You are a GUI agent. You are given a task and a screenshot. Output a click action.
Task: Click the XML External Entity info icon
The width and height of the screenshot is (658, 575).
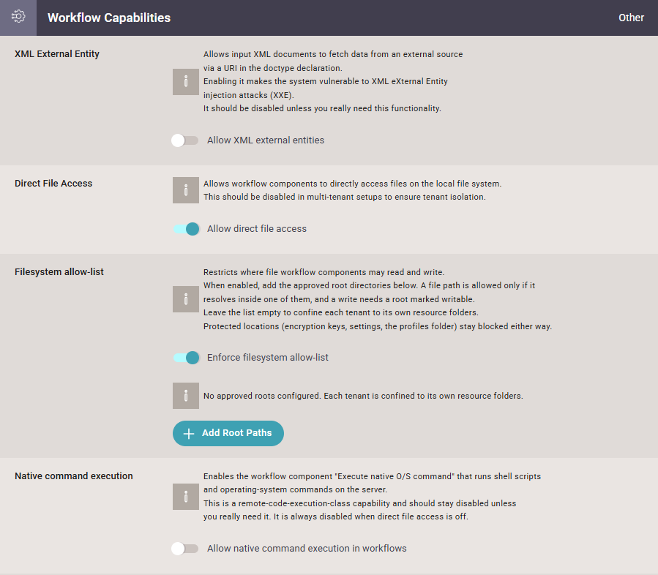[x=185, y=82]
